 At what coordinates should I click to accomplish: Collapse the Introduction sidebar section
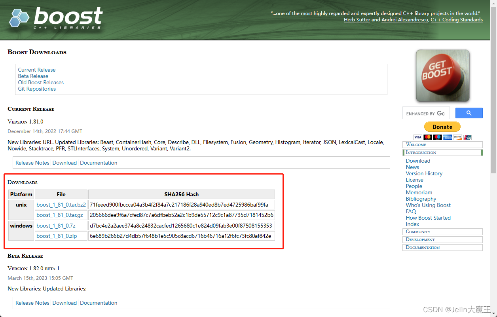[x=442, y=152]
